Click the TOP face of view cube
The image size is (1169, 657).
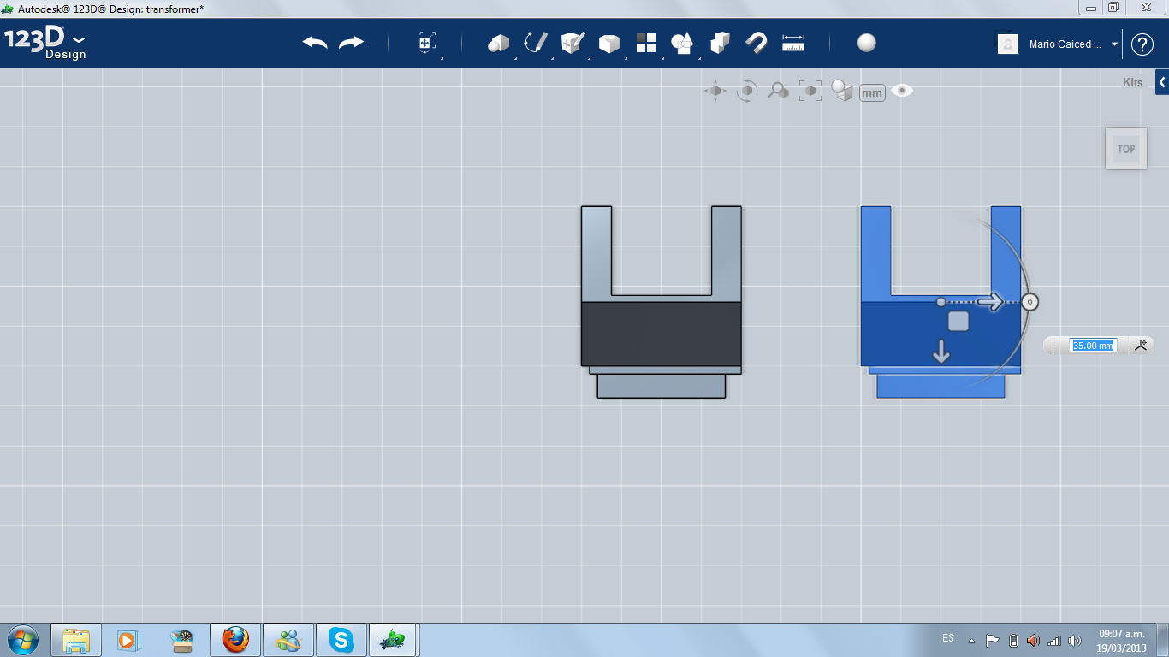(x=1126, y=149)
